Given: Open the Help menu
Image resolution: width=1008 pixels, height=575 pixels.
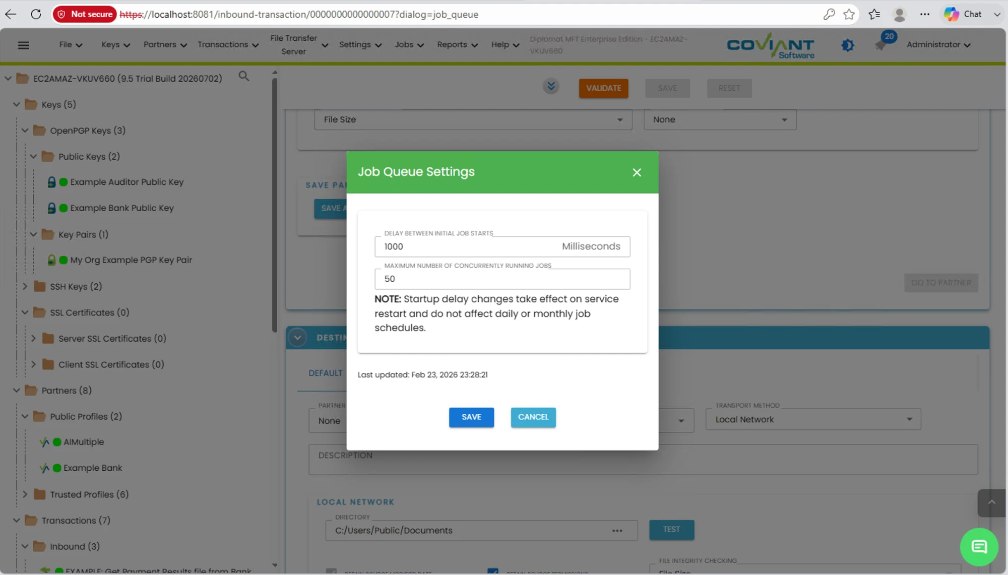Looking at the screenshot, I should point(505,45).
